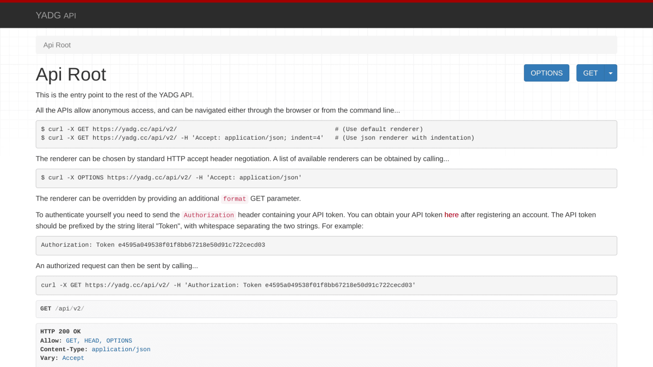653x367 pixels.
Task: Click the OPTIONS button
Action: [x=546, y=73]
